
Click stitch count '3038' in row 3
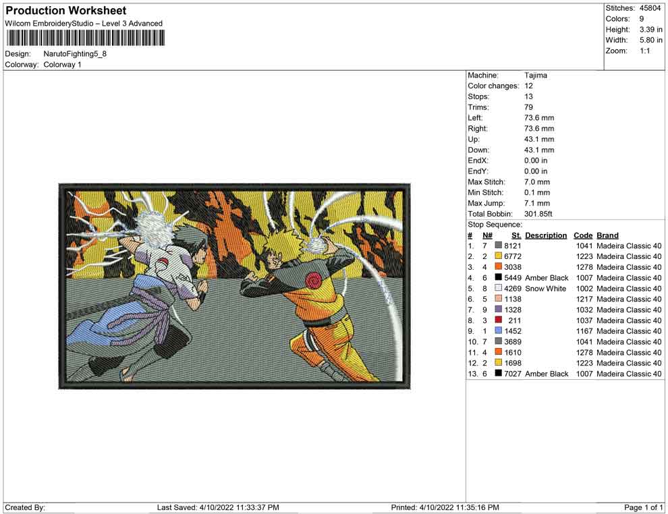pos(513,267)
